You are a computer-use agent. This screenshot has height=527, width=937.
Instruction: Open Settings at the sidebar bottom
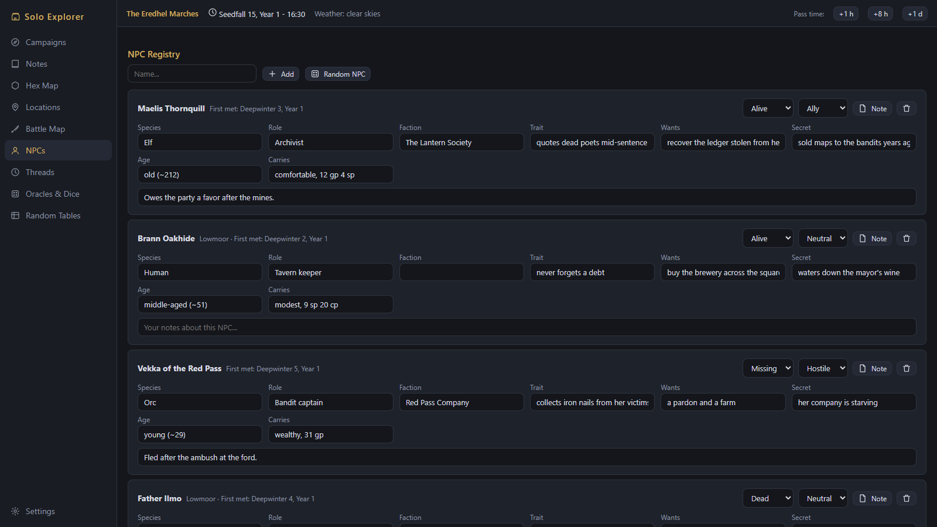(58, 511)
